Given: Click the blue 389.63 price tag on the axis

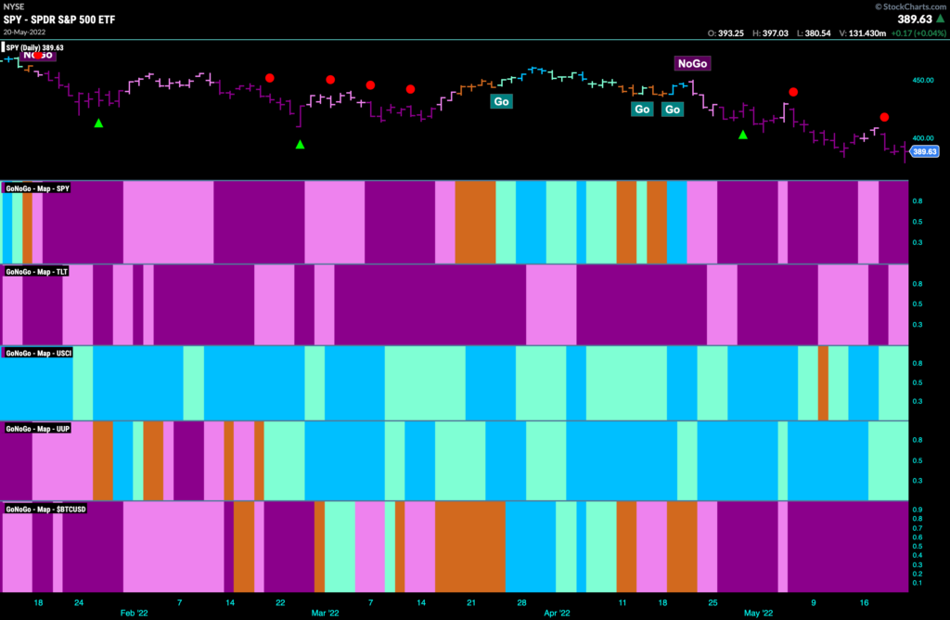Looking at the screenshot, I should coord(925,151).
